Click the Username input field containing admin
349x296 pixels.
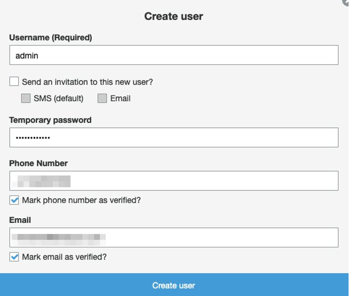point(174,56)
